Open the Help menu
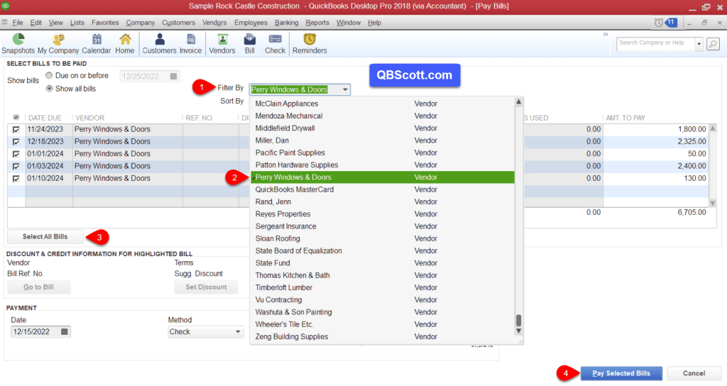Image resolution: width=727 pixels, height=386 pixels. [x=374, y=23]
